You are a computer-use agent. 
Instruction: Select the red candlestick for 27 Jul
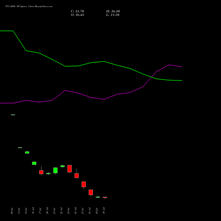84,184
